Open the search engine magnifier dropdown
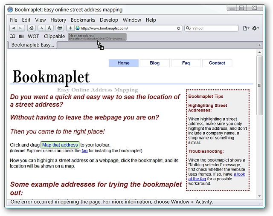Screen dimensions: 273x216 pyautogui.click(x=188, y=28)
